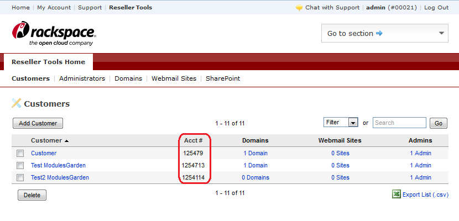Click the Excel icon next to Export List
This screenshot has height=221, width=459.
[397, 194]
